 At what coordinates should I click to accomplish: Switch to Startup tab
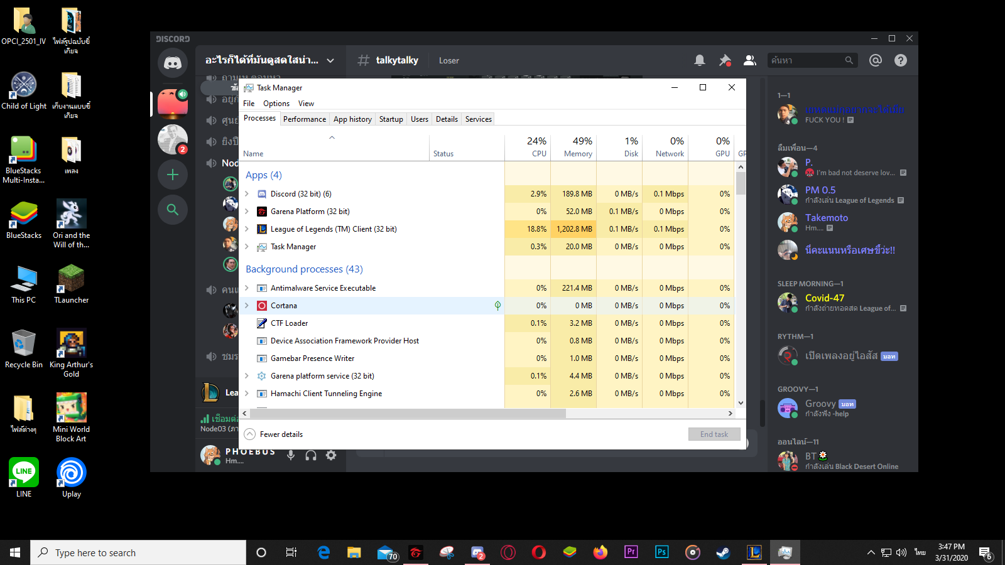point(391,119)
